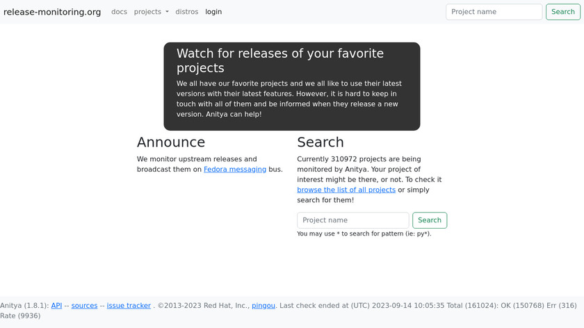This screenshot has height=328, width=584.
Task: Click the main Project name search field
Action: (353, 220)
